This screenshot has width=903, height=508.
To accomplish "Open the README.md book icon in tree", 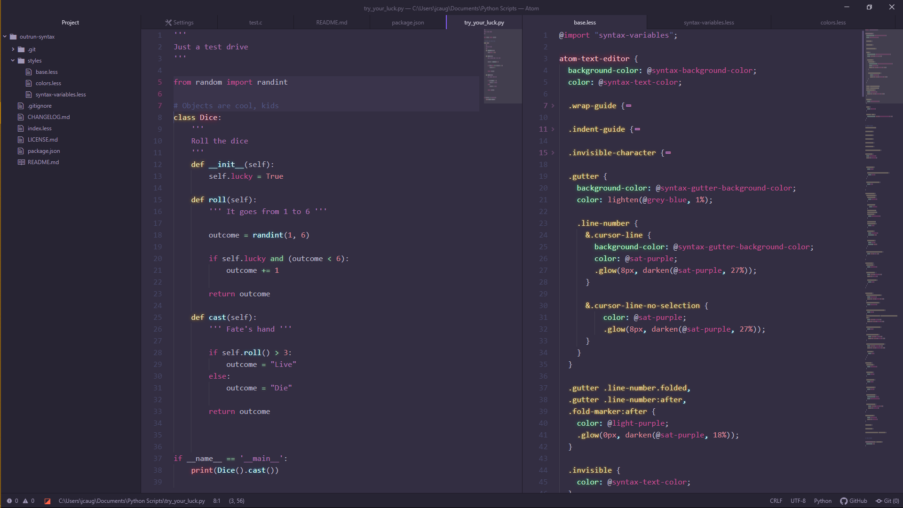I will tap(21, 162).
